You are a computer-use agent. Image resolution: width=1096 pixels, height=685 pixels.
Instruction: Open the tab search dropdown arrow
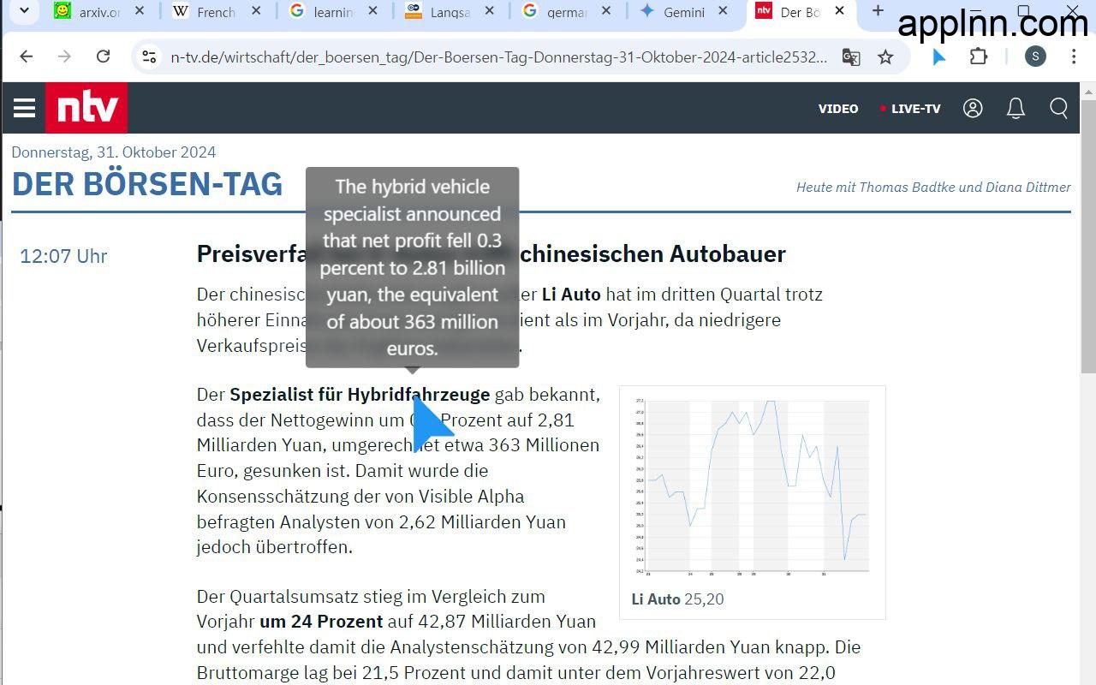point(24,11)
